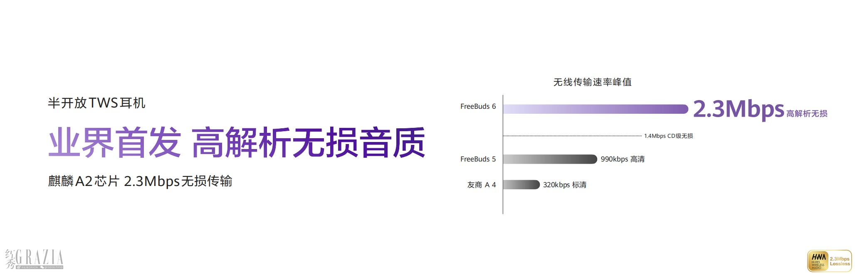Viewport: 855px width, 274px height.
Task: Click the 友商 A 4 axis label
Action: (x=482, y=185)
